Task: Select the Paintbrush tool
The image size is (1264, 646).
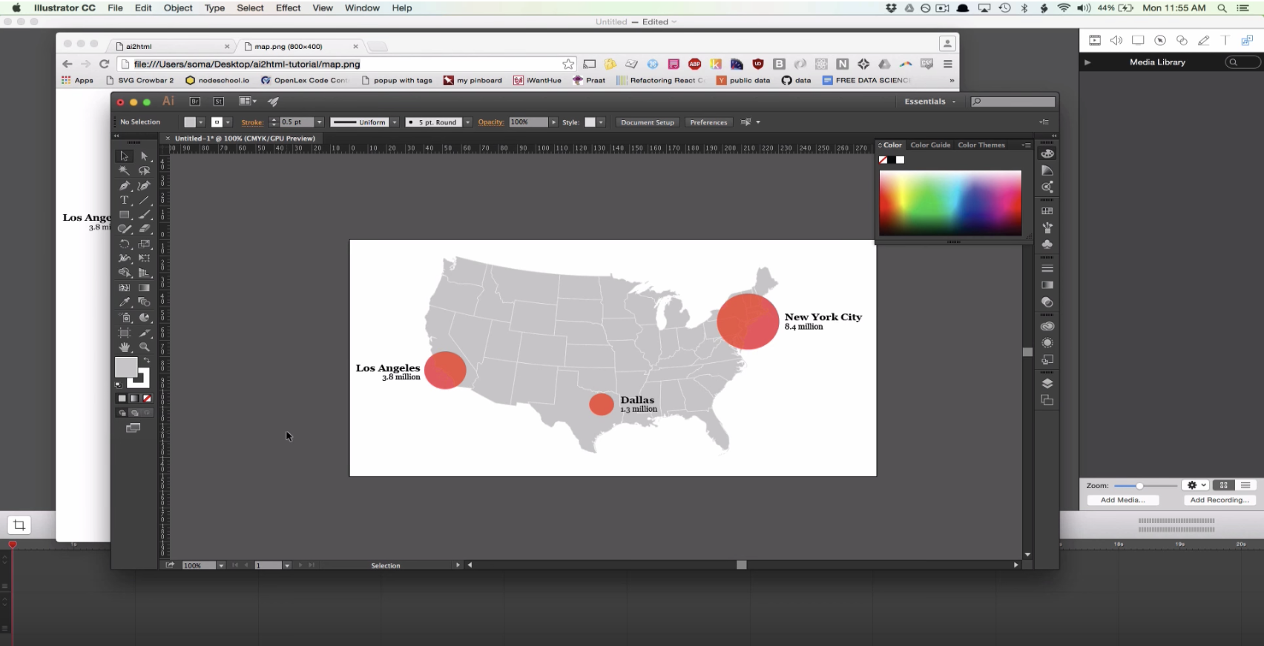Action: [x=144, y=215]
